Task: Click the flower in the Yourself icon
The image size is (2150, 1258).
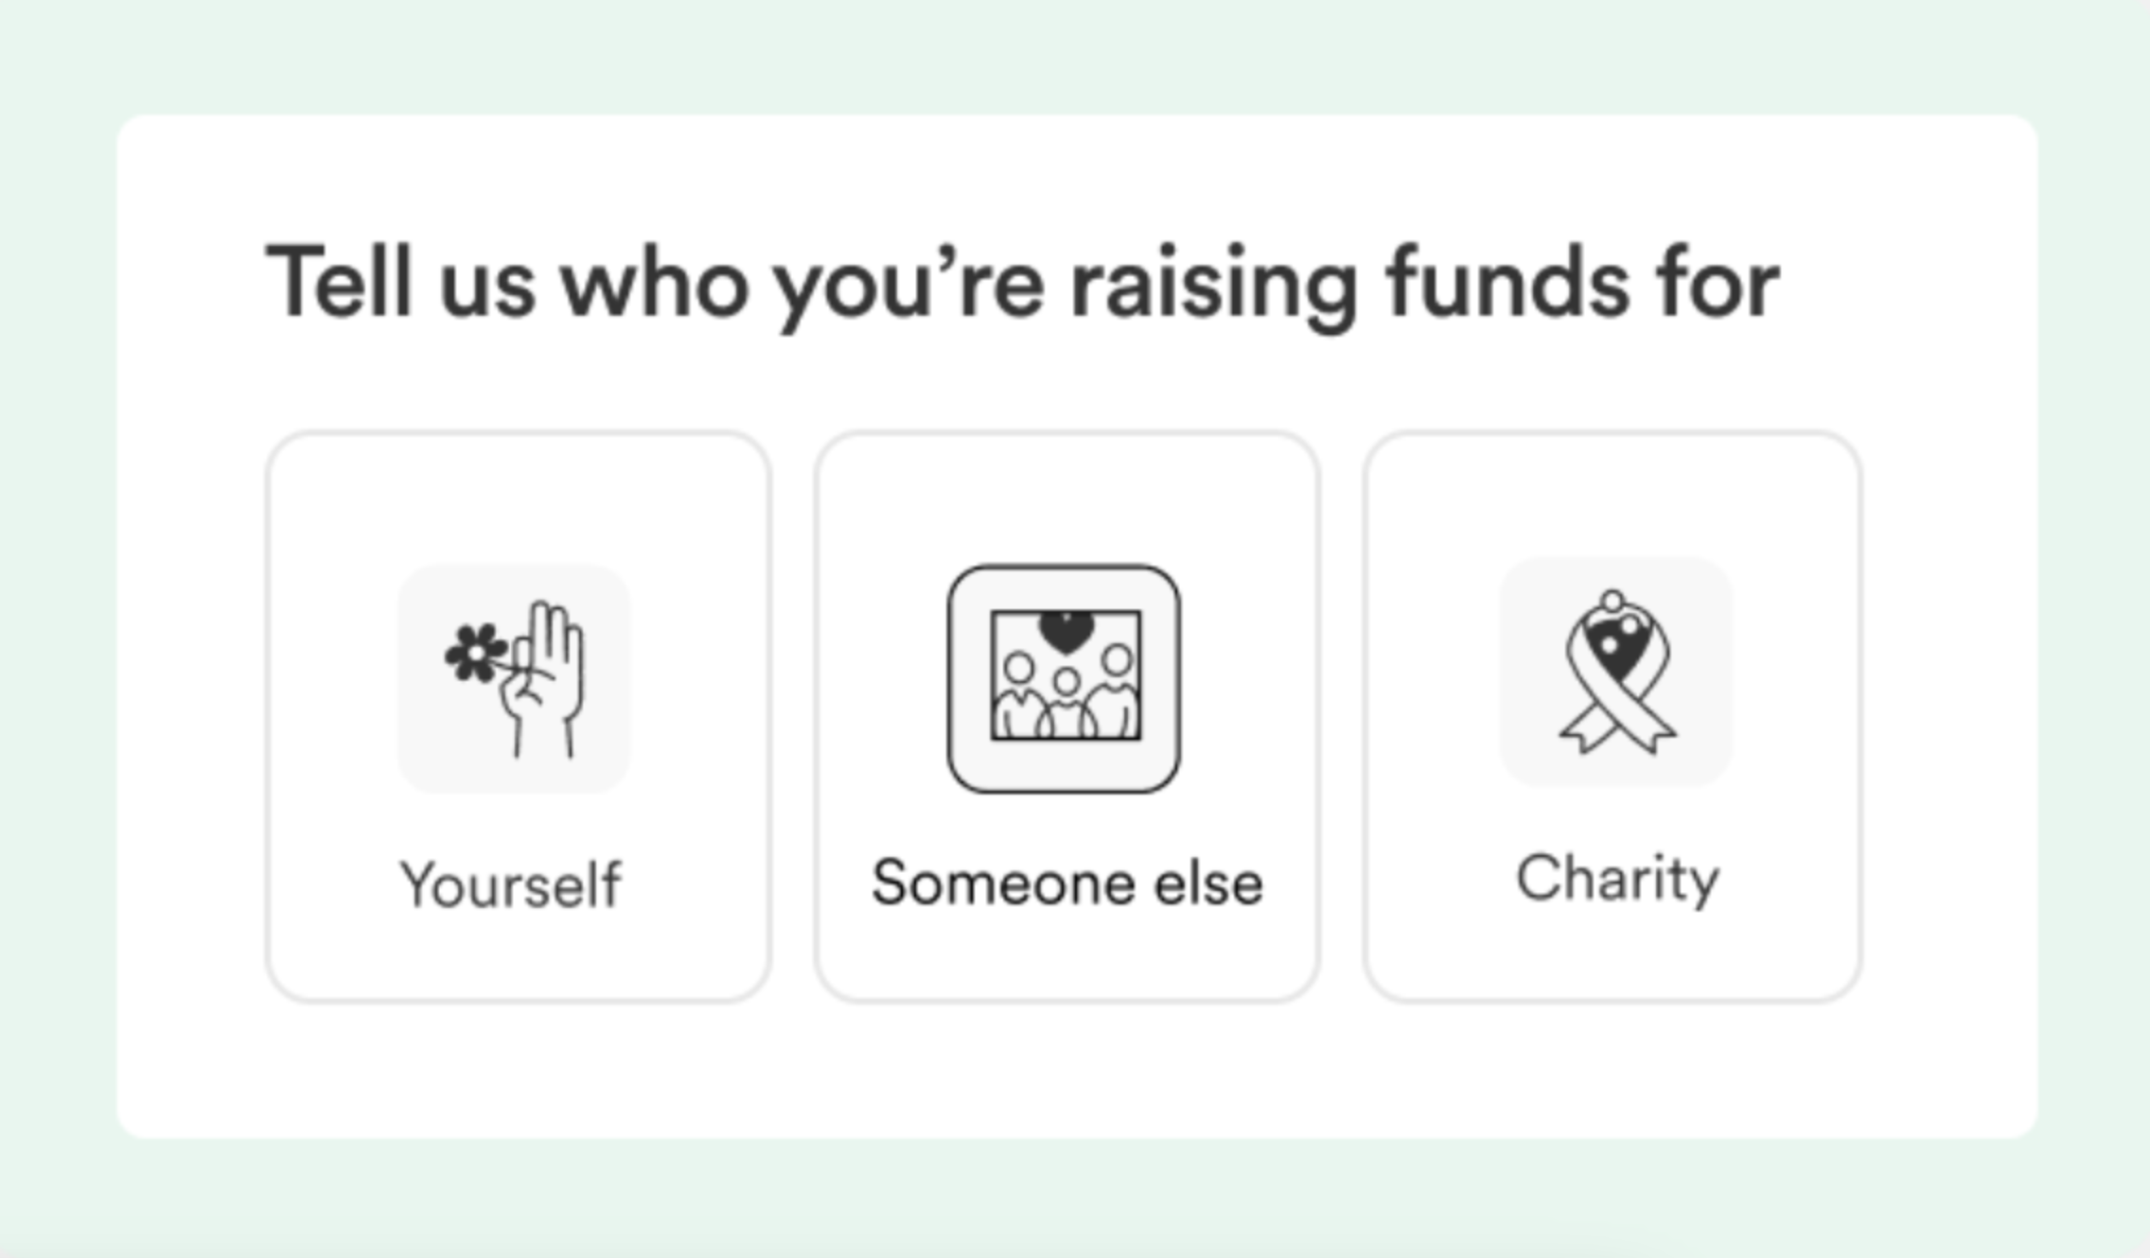Action: coord(475,653)
